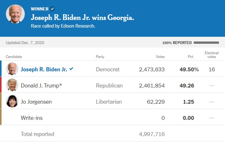Click the Party column header
Image resolution: width=225 pixels, height=142 pixels.
click(x=100, y=57)
